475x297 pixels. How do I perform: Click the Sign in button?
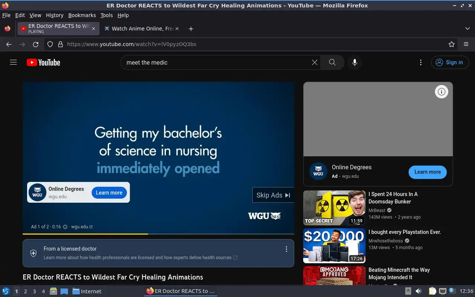pos(450,62)
